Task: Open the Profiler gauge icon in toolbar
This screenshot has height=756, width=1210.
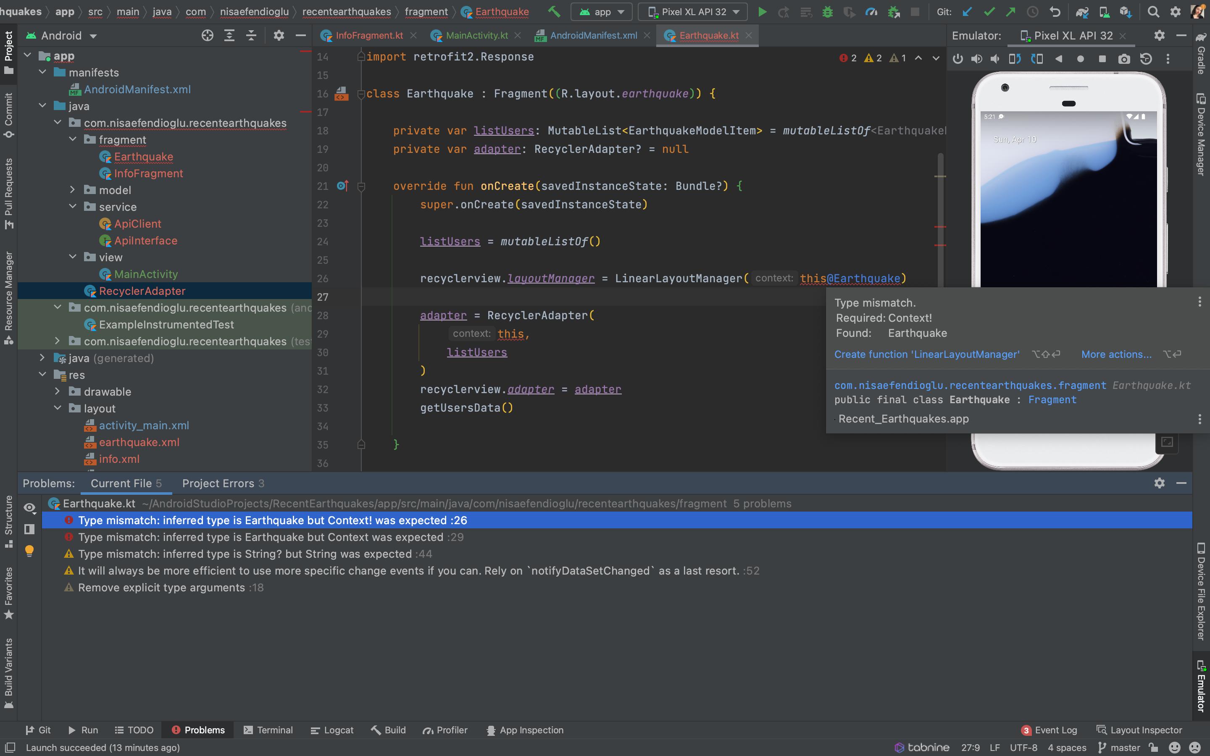Action: point(871,11)
